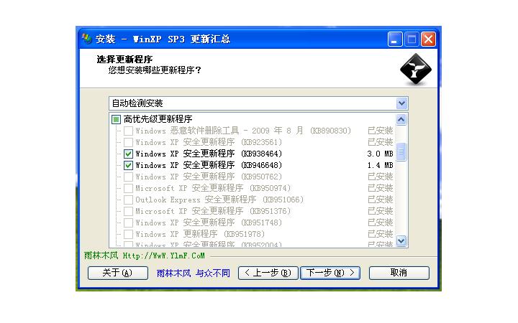This screenshot has height=323, width=518.
Task: Click the installer icon in the title bar
Action: click(x=86, y=39)
